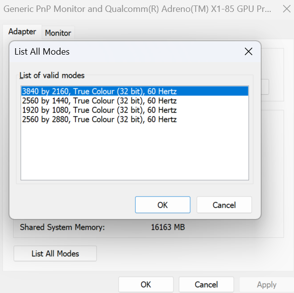Viewport: 294px width, 293px height.
Task: Click the List All Modes button
Action: (55, 253)
